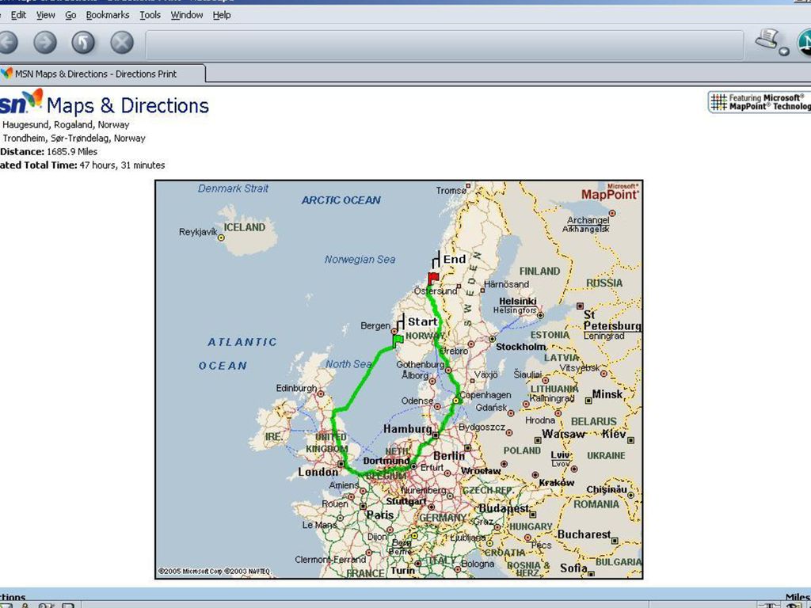Click the Reykjavik city dot marker
811x608 pixels.
[x=222, y=237]
